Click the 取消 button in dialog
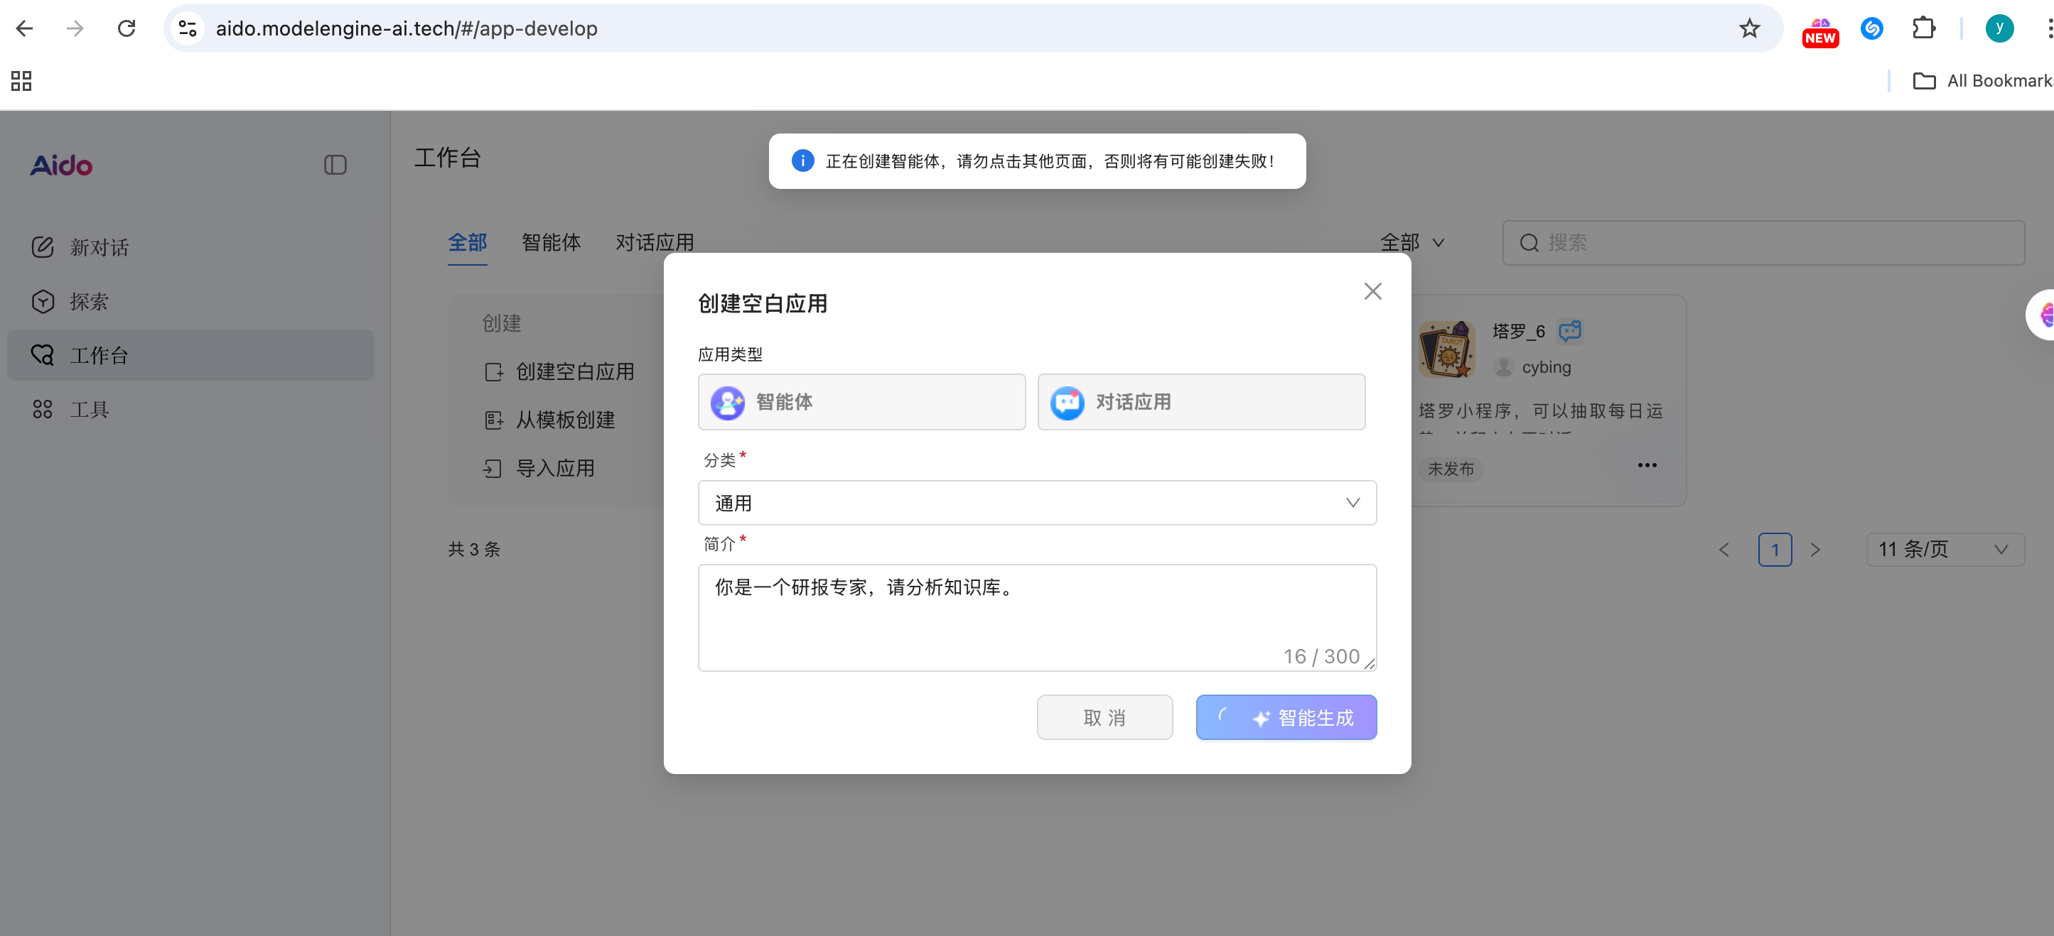This screenshot has height=936, width=2054. pyautogui.click(x=1104, y=717)
